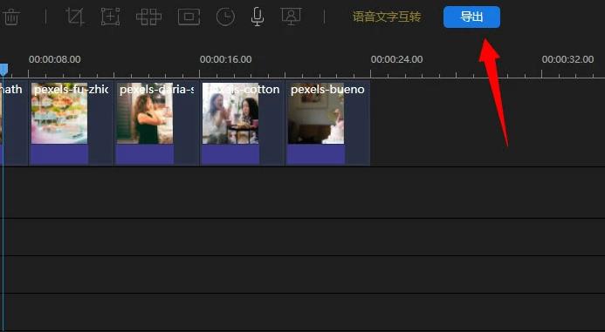Open the mosaic tool icon
The height and width of the screenshot is (332, 605).
point(149,17)
